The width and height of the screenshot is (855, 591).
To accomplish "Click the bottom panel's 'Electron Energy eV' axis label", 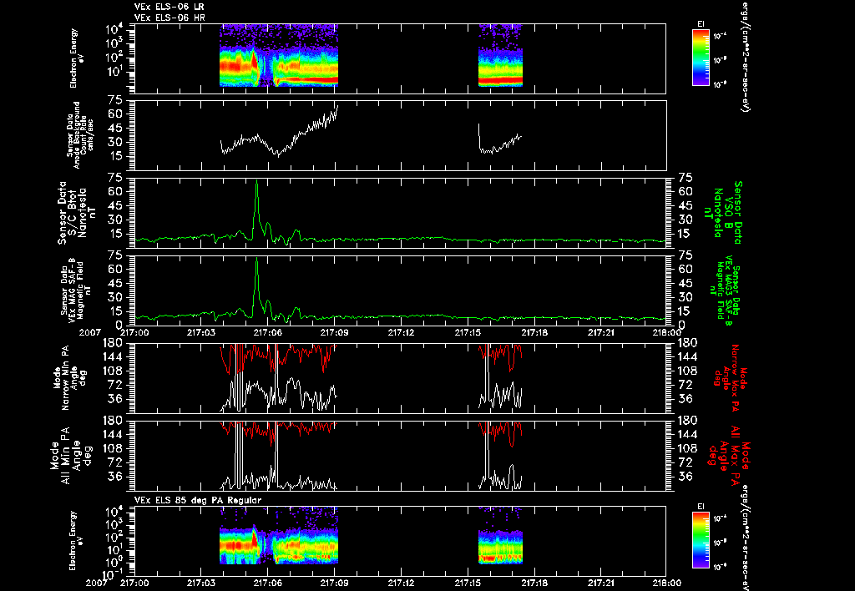I will click(77, 541).
